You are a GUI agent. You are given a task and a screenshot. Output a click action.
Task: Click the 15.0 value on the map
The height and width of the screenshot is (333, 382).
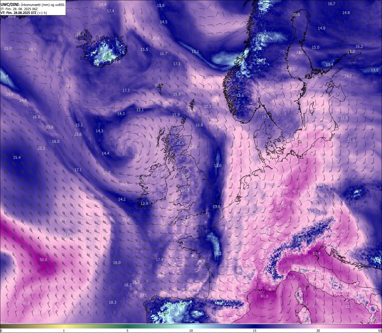315,47
